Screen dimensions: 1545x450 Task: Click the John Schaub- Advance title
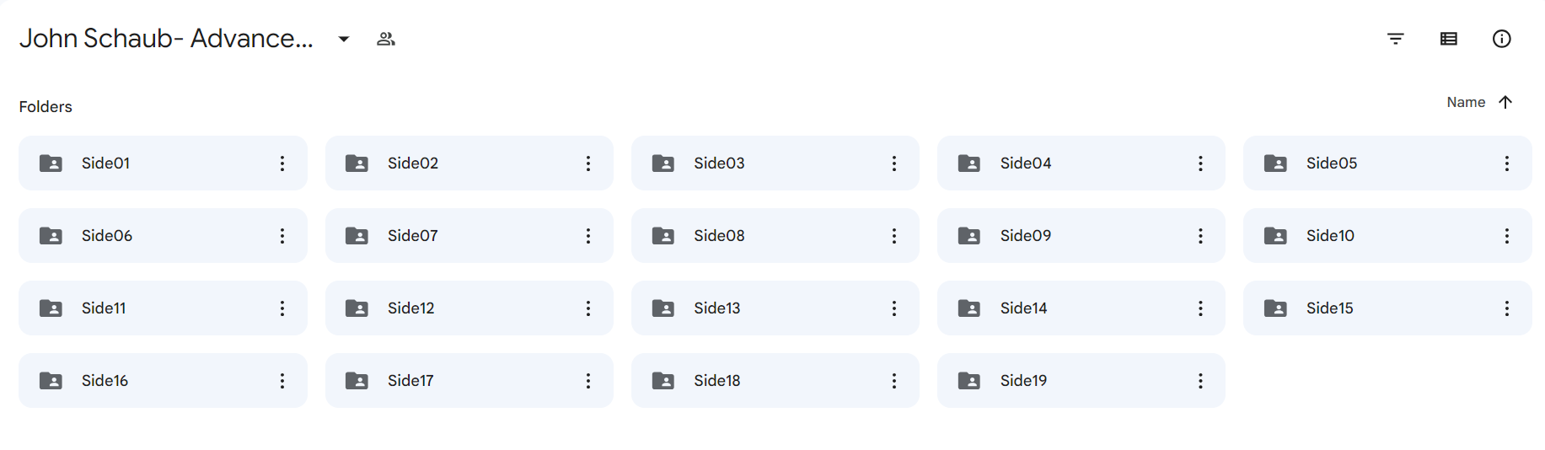tap(166, 39)
